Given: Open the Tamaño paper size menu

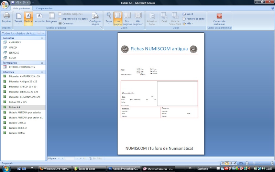Looking at the screenshot, I should pyautogui.click(x=19, y=19).
